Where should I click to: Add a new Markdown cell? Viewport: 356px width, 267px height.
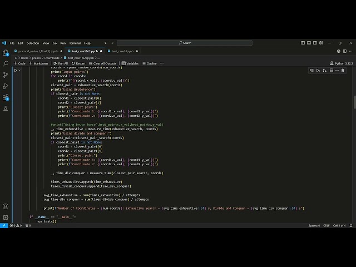pos(38,63)
